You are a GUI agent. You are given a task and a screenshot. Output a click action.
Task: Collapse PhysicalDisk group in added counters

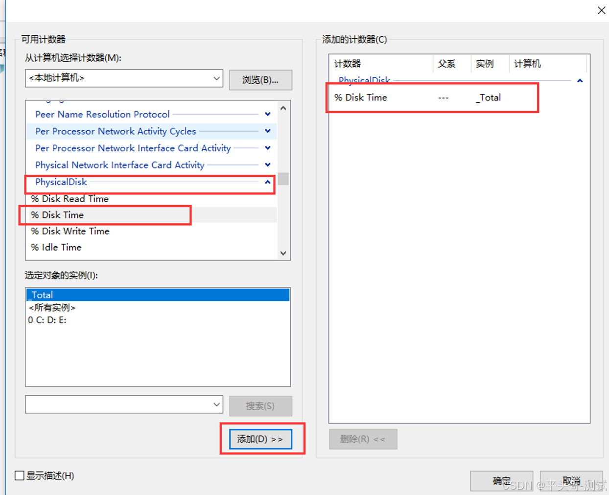point(580,80)
